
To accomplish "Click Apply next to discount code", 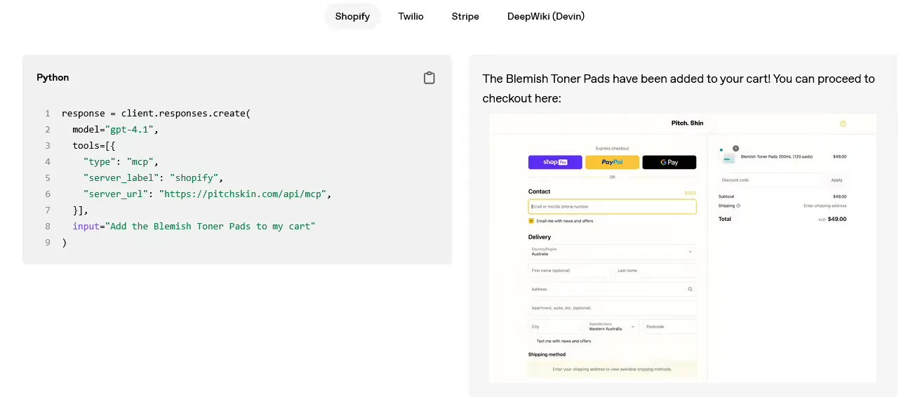I will tap(836, 180).
